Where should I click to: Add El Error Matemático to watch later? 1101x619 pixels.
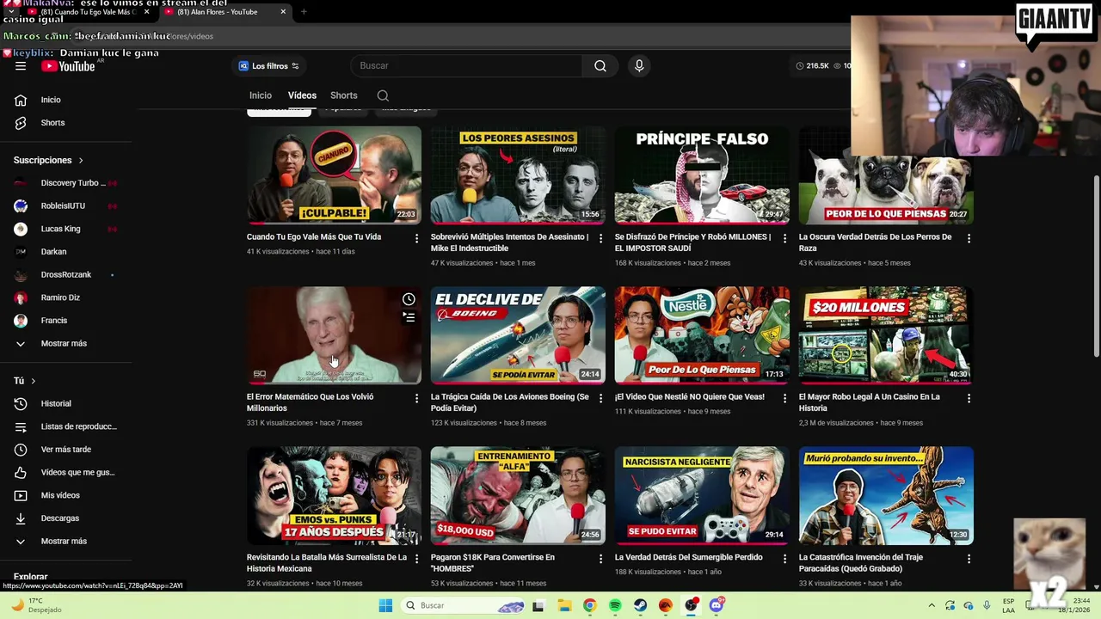coord(409,299)
